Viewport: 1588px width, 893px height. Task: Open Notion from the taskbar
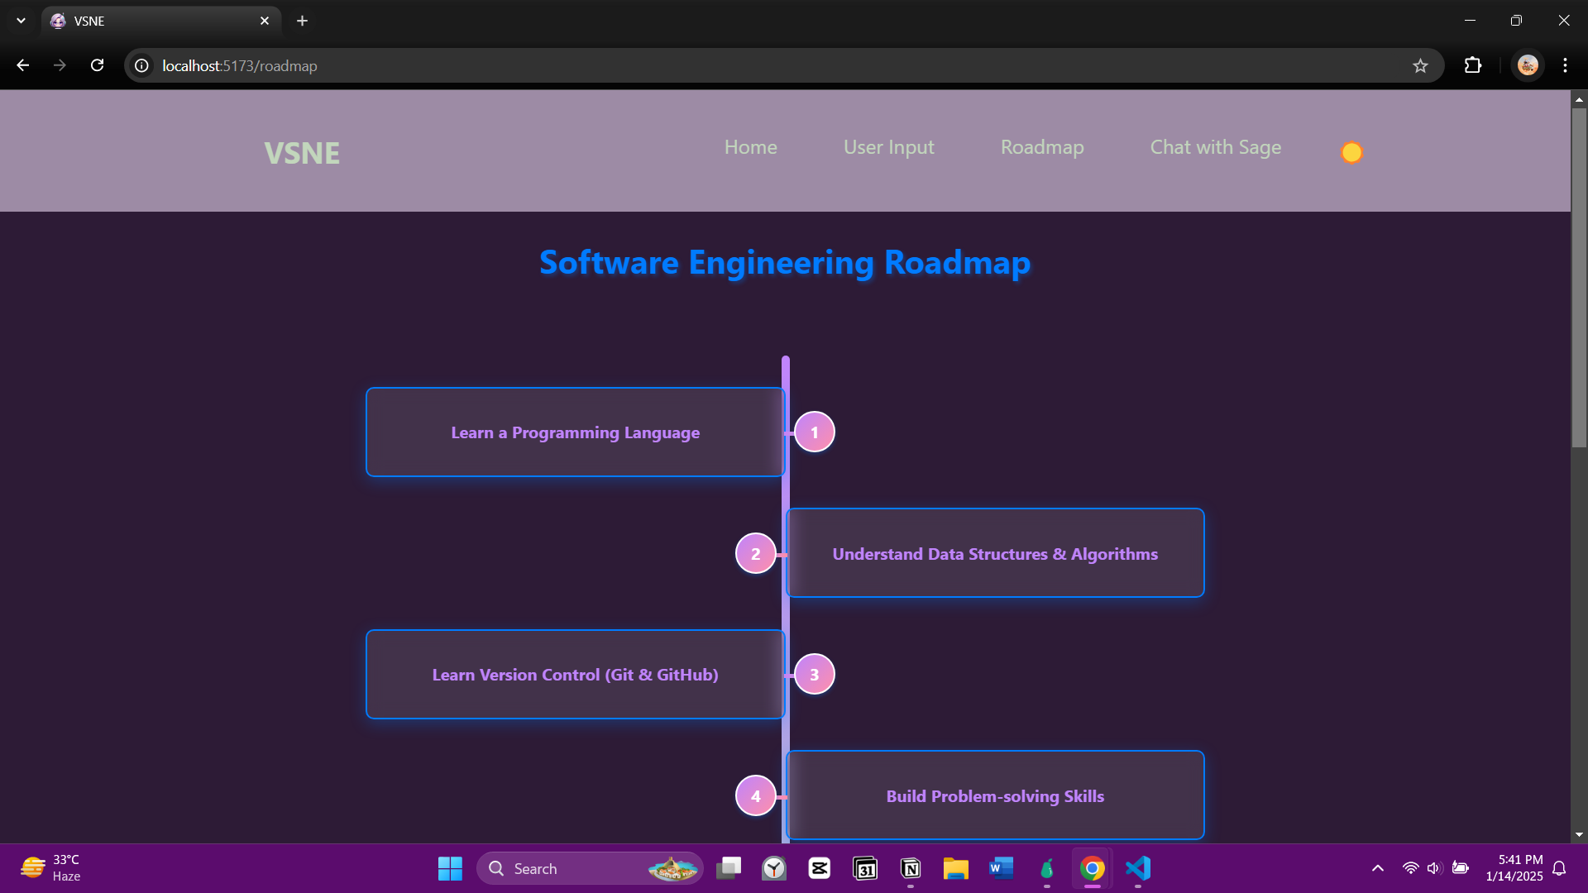911,868
